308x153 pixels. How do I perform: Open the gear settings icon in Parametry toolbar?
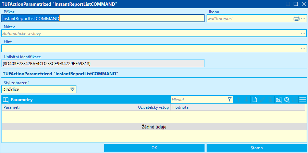pyautogui.click(x=287, y=100)
